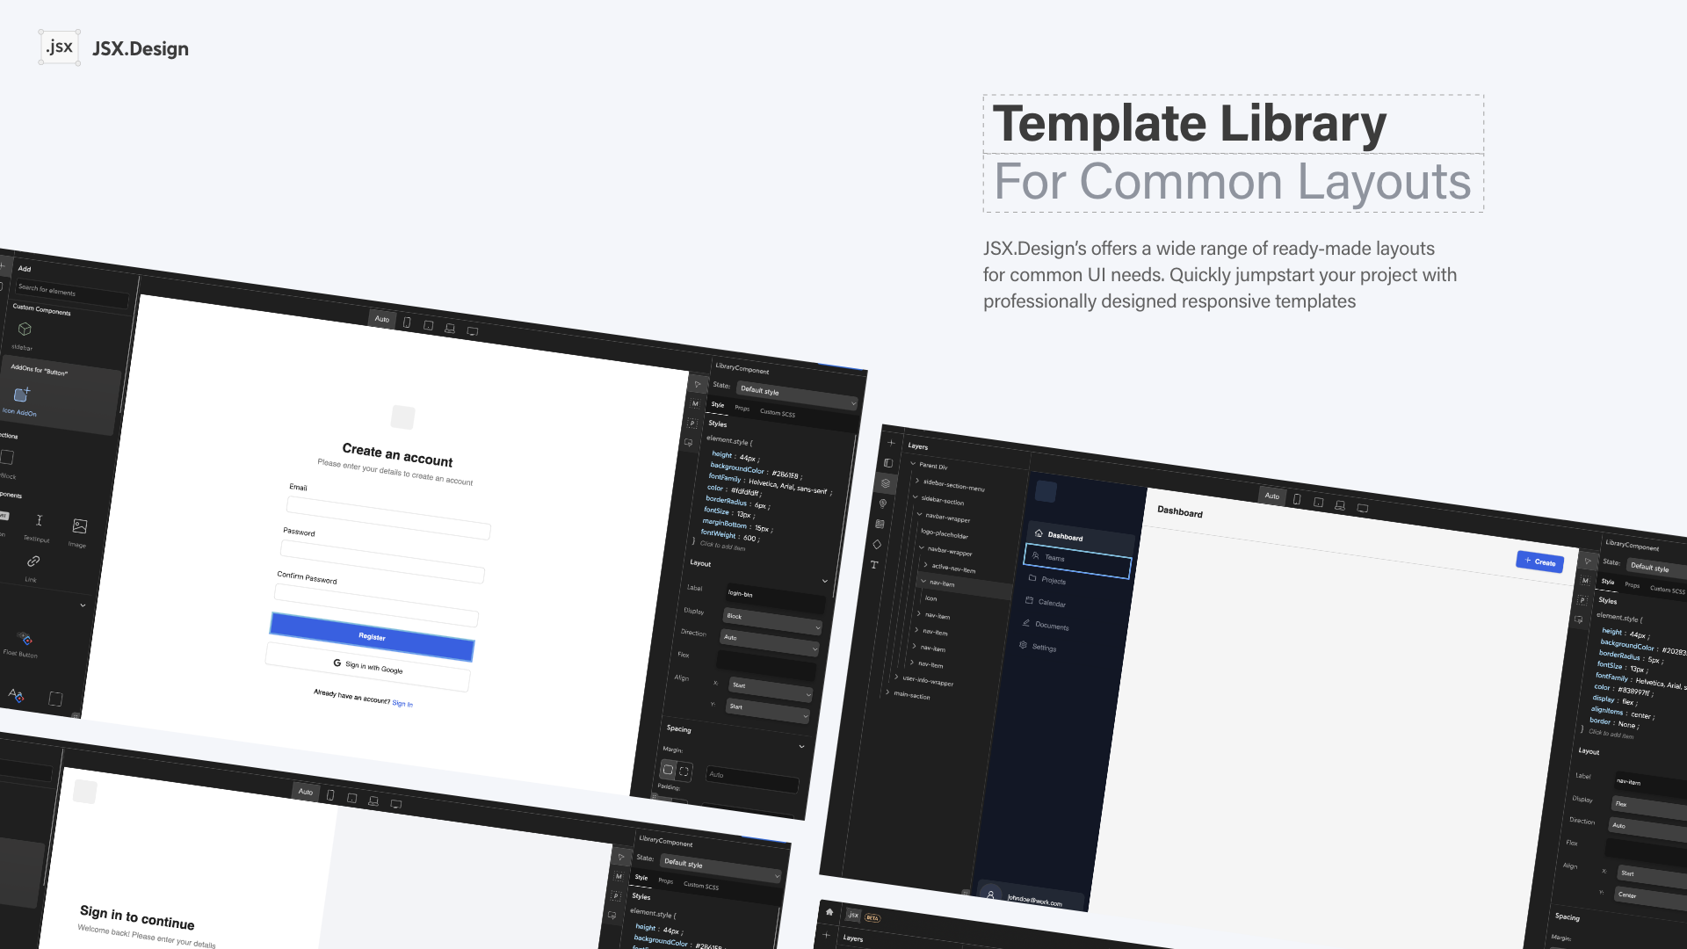Viewport: 1687px width, 949px height.
Task: Open State dropdown in Sign in window panel
Action: tap(720, 869)
